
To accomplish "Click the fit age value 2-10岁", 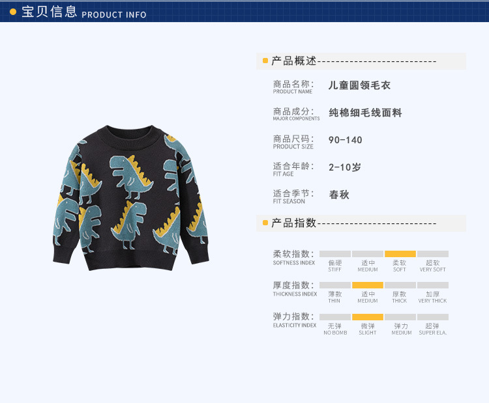I will tap(345, 167).
